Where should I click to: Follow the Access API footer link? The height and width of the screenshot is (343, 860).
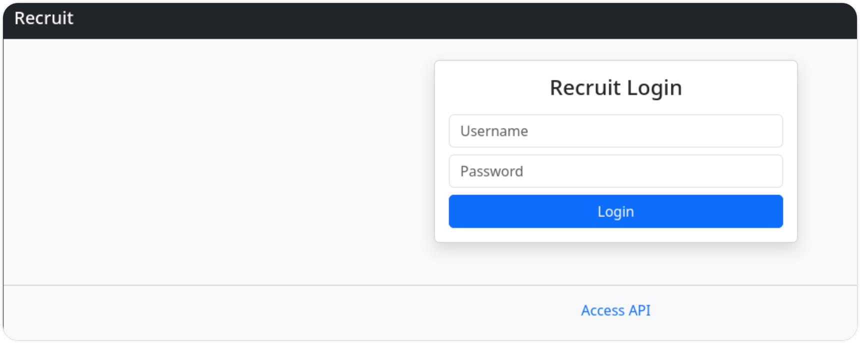pos(615,310)
